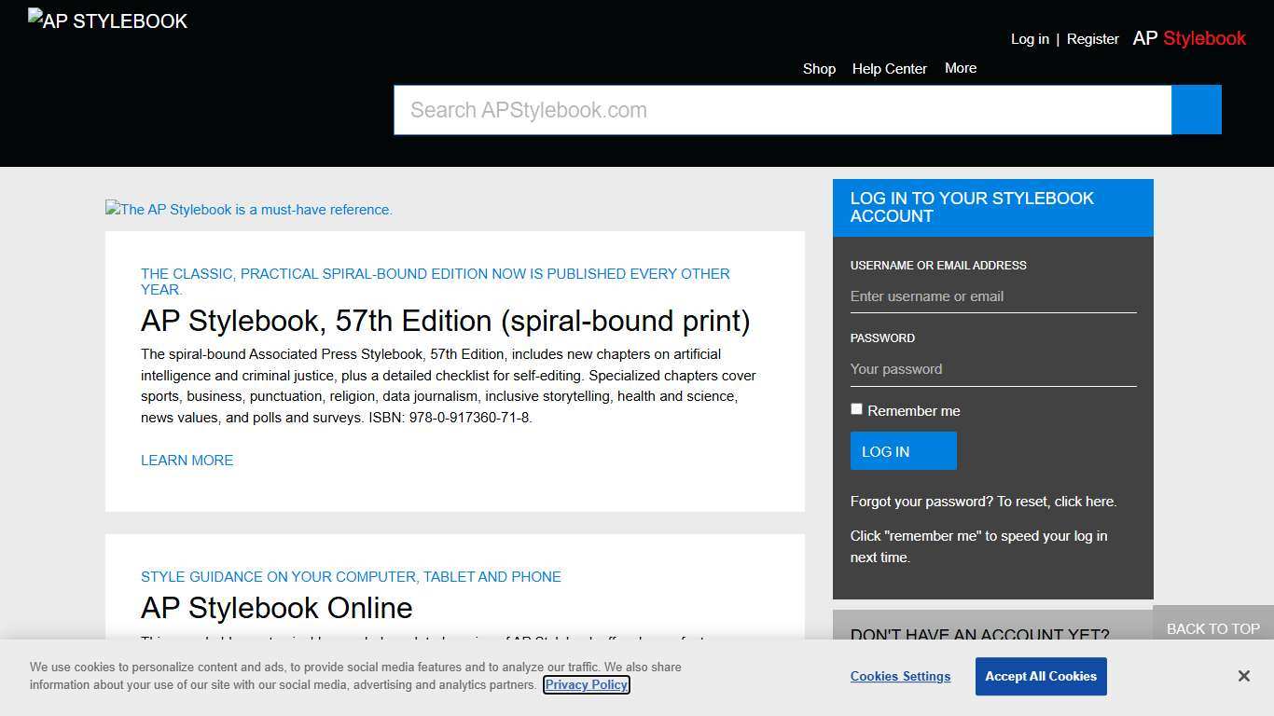Image resolution: width=1274 pixels, height=716 pixels.
Task: Follow the LEARN MORE link
Action: pyautogui.click(x=187, y=460)
